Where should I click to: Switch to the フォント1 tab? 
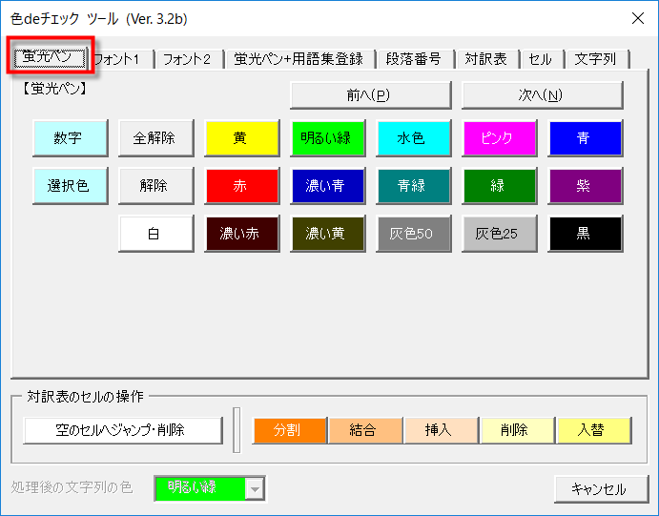tap(121, 59)
